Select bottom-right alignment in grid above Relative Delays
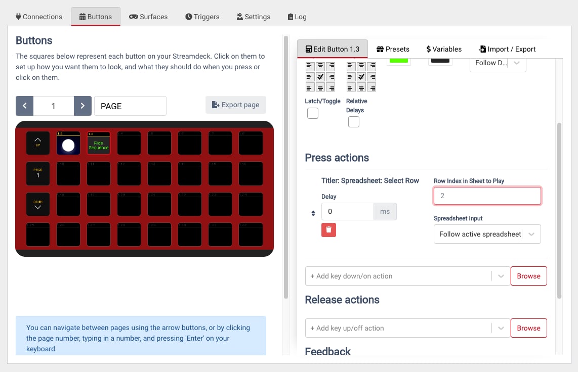Viewport: 578px width, 372px height. tap(372, 87)
